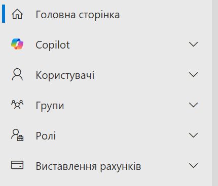Click the blue active indicator bar

click(4, 14)
